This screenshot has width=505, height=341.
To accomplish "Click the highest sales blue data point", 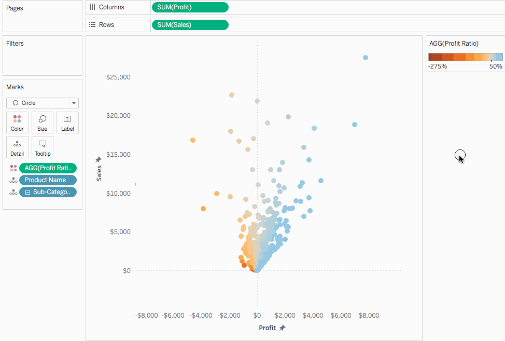I will (x=366, y=58).
